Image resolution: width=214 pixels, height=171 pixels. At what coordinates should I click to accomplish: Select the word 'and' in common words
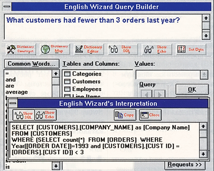coord(11,79)
